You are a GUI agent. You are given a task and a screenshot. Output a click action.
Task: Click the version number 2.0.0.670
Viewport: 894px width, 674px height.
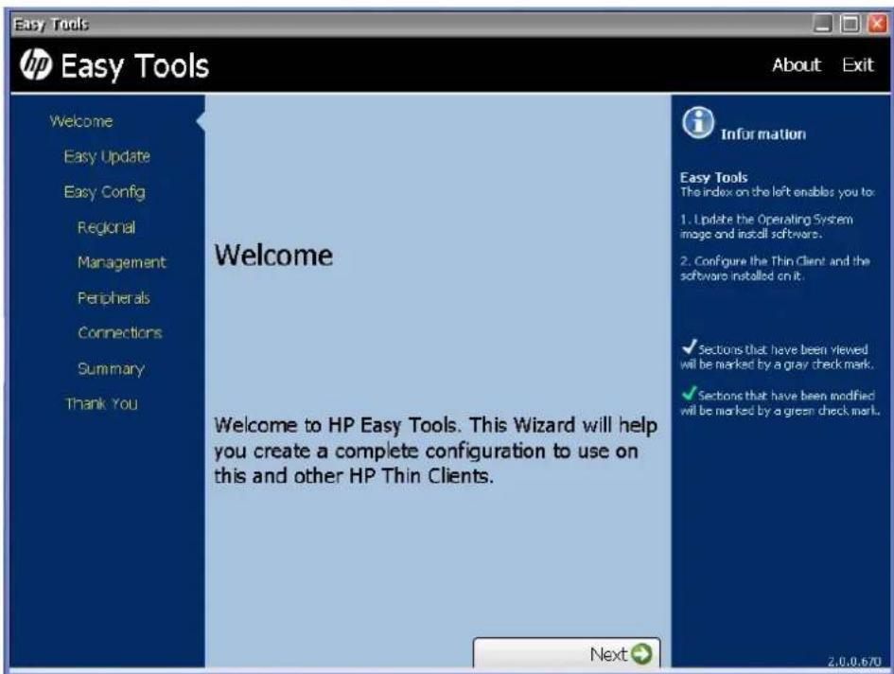[854, 662]
